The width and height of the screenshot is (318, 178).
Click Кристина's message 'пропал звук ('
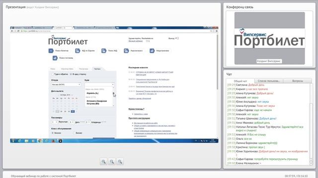(257, 147)
